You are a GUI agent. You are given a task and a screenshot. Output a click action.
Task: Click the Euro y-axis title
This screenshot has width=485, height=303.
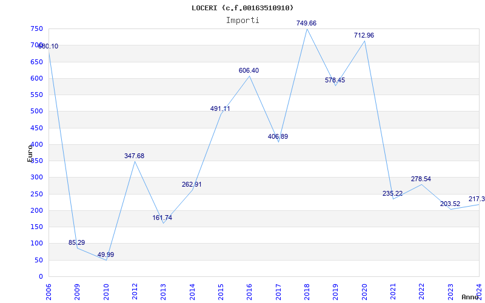(30, 153)
